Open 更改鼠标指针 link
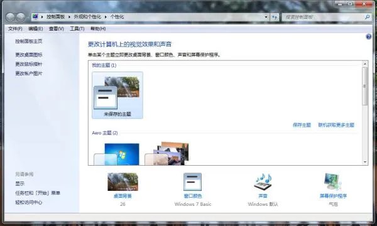This screenshot has width=377, height=226. [29, 64]
